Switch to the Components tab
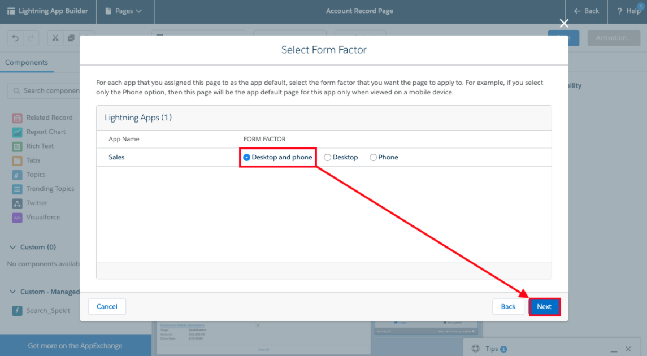The height and width of the screenshot is (356, 647). (x=27, y=62)
